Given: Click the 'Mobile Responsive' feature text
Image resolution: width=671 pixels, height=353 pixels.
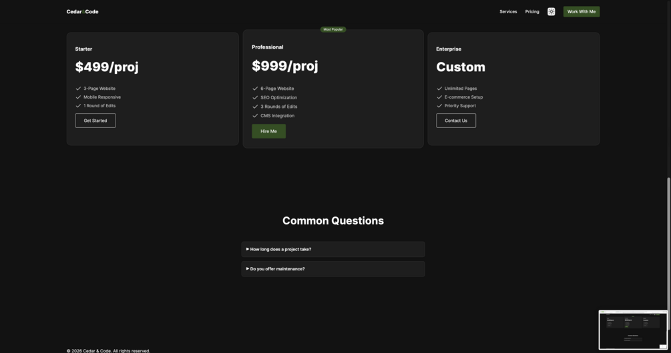Looking at the screenshot, I should tap(102, 97).
